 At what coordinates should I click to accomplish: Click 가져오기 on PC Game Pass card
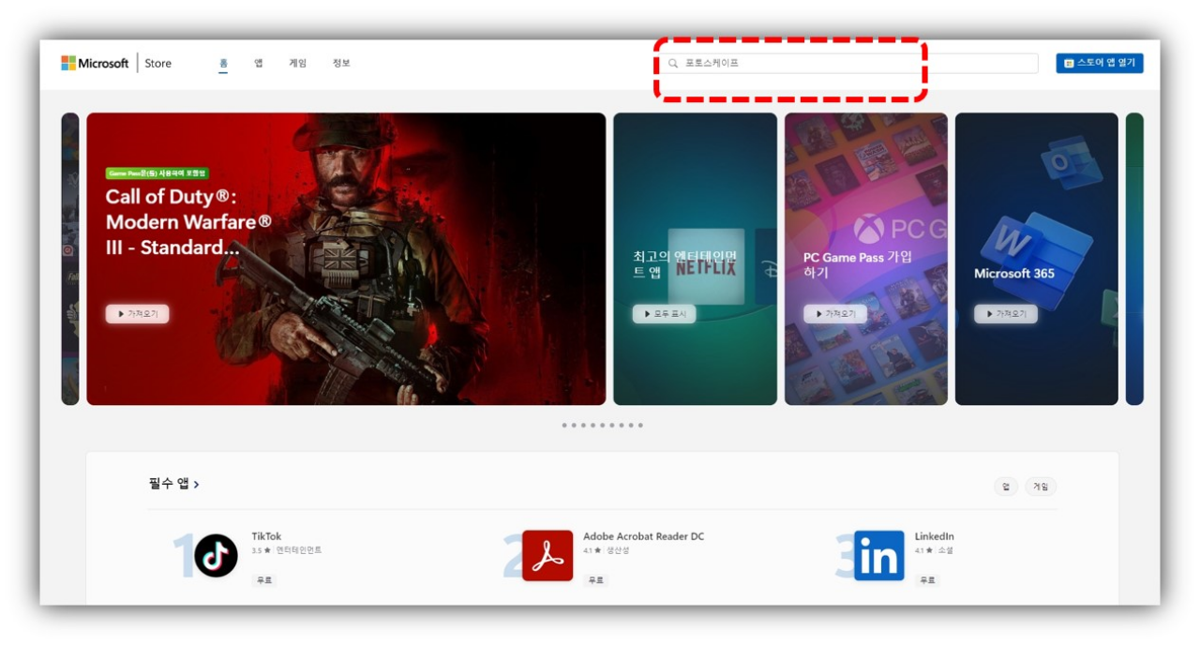834,314
